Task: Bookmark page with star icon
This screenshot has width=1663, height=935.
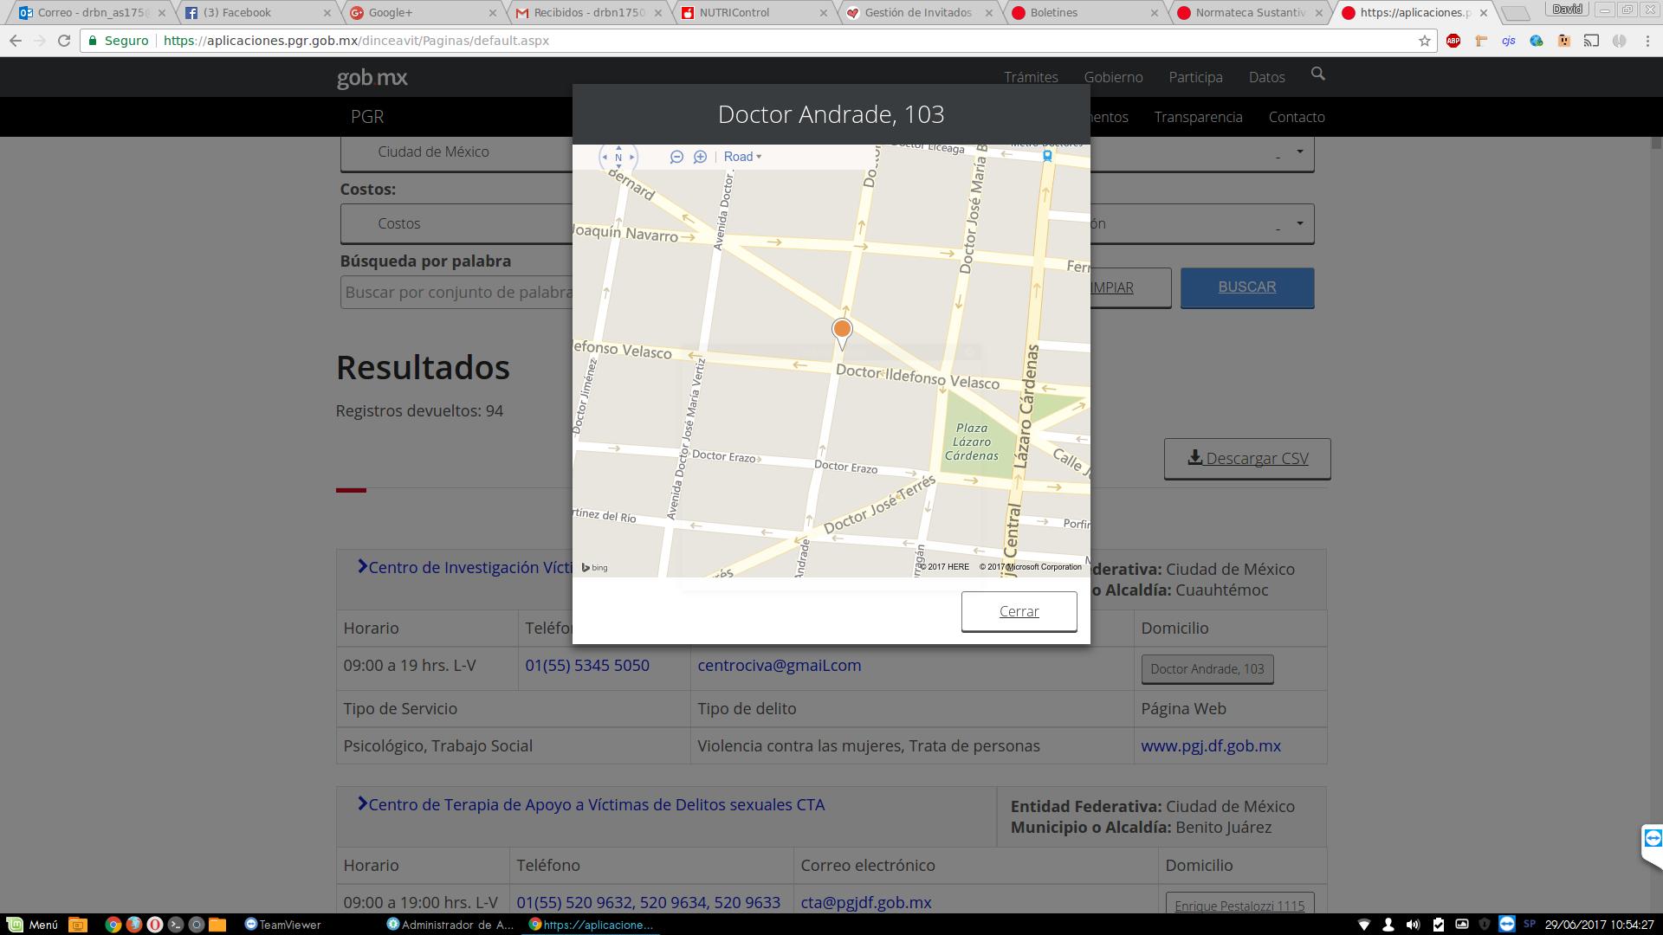Action: pyautogui.click(x=1424, y=41)
